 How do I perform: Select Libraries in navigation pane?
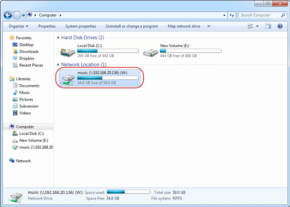pyautogui.click(x=23, y=79)
